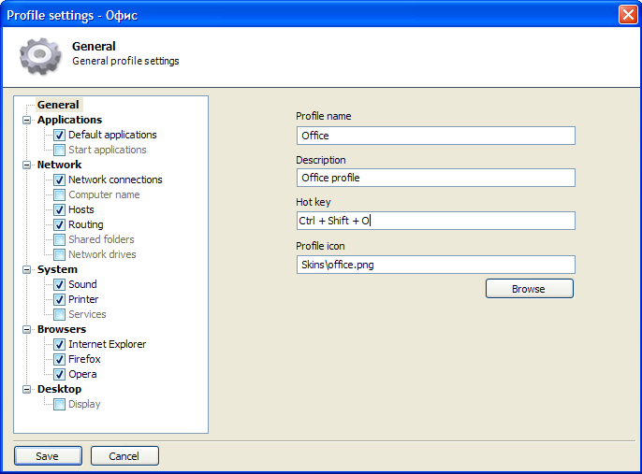This screenshot has height=474, width=642.
Task: Collapse the Browsers tree node
Action: [x=26, y=330]
